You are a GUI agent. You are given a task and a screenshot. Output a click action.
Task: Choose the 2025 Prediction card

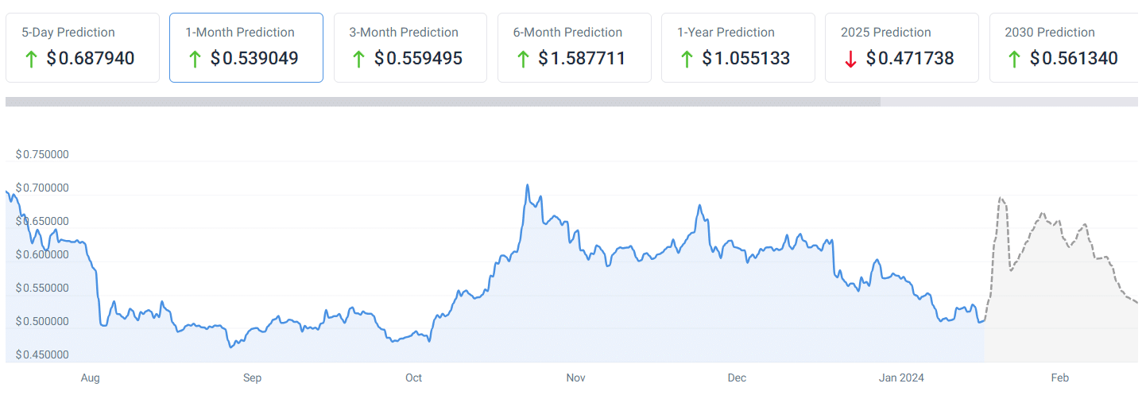[901, 47]
